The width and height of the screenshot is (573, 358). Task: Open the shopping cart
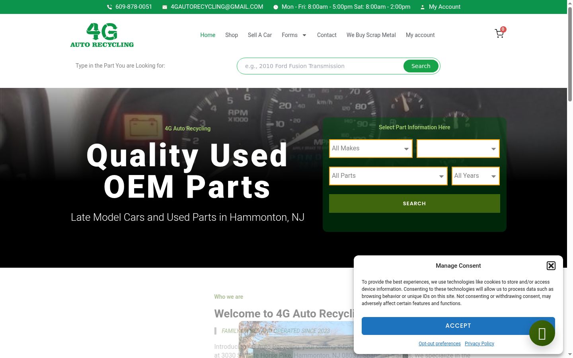pyautogui.click(x=499, y=33)
